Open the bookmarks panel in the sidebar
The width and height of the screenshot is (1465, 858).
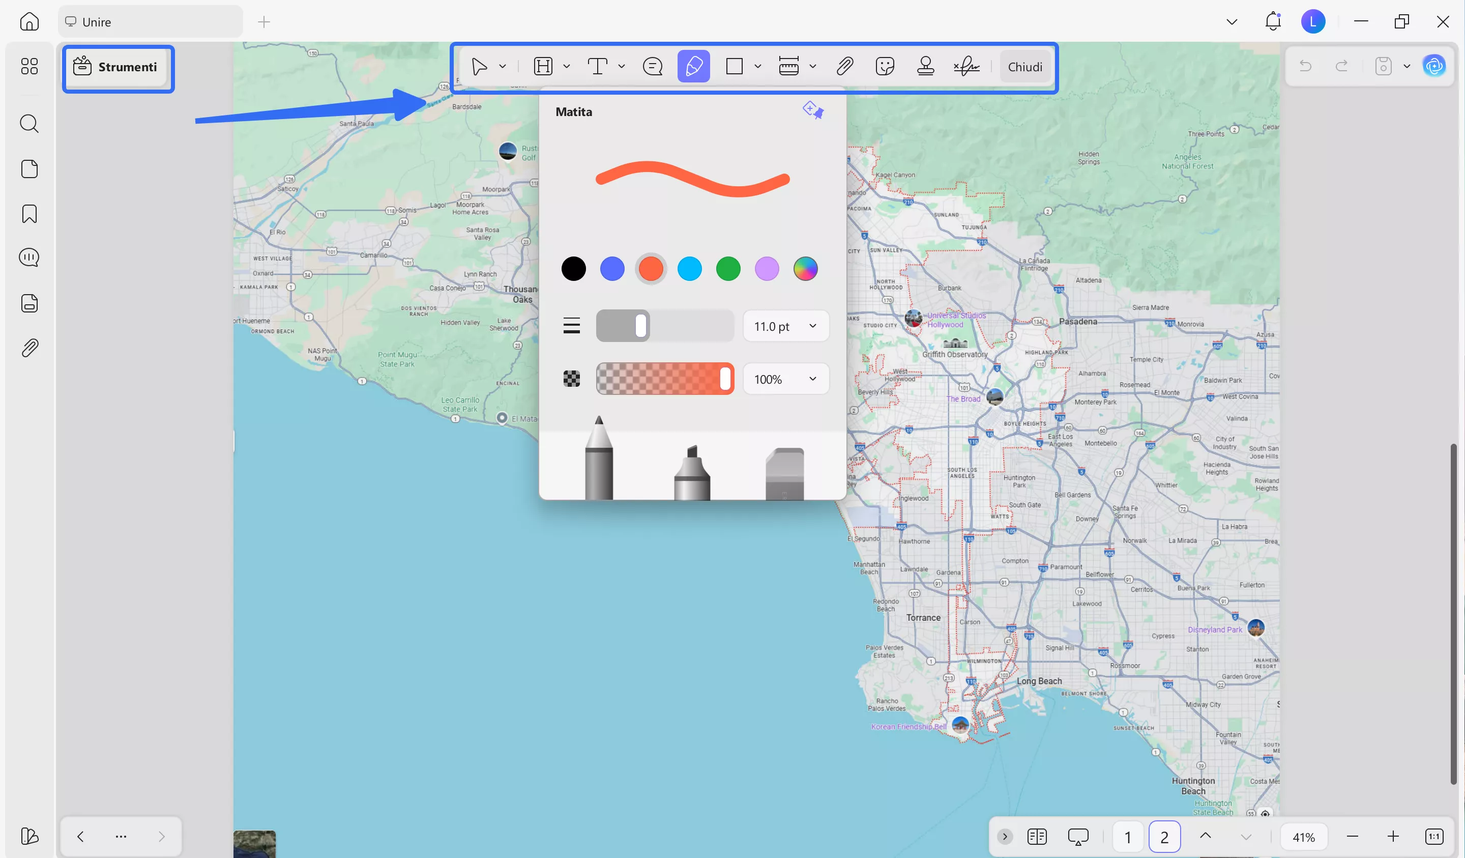(x=29, y=214)
